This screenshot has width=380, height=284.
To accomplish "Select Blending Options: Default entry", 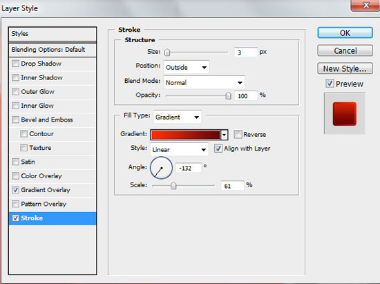I will (53, 50).
